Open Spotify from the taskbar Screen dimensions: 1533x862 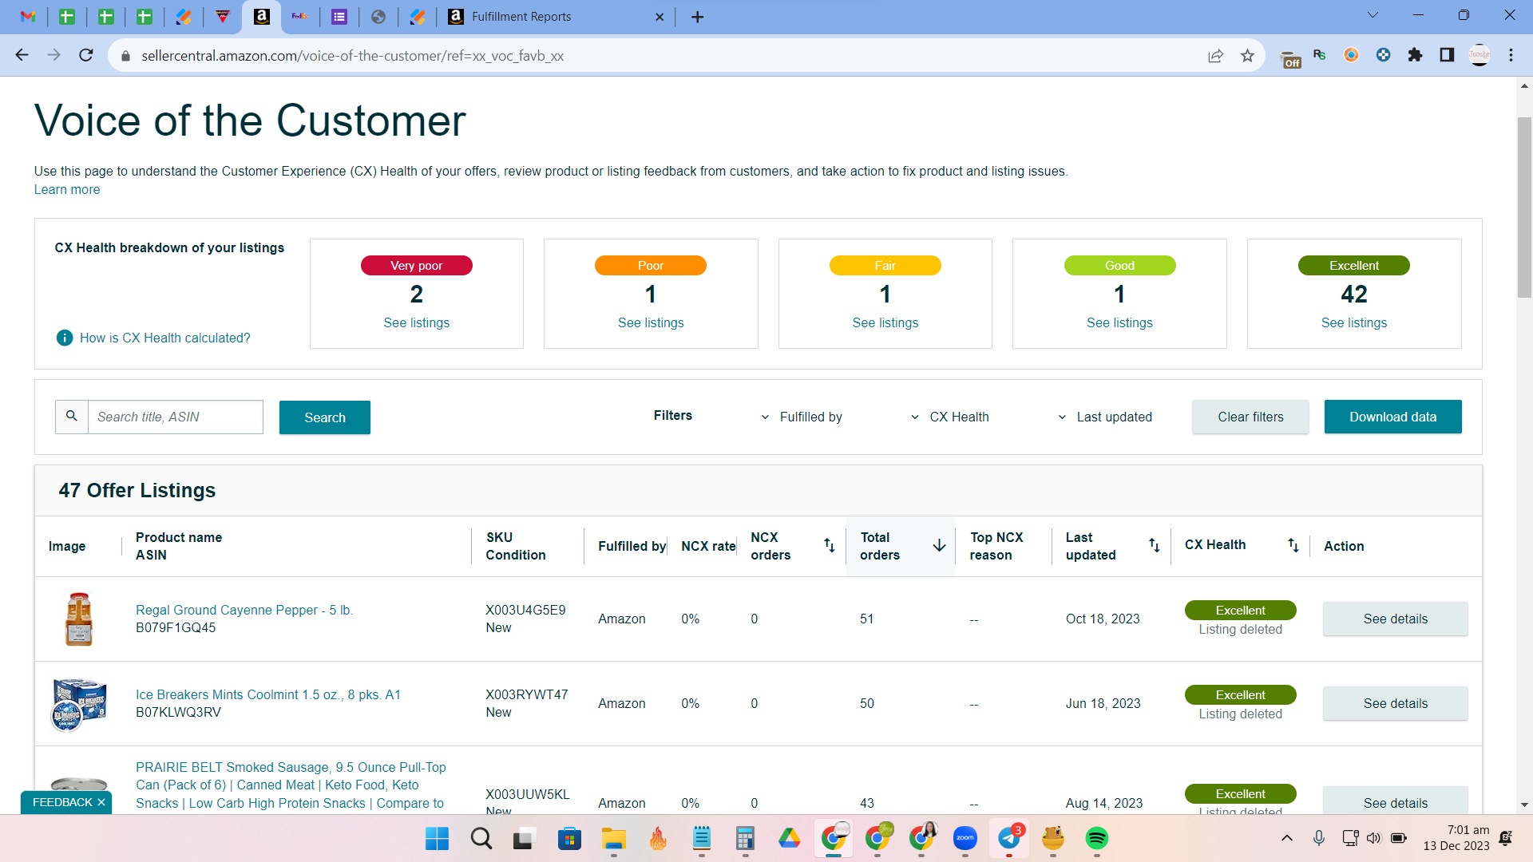(1097, 838)
